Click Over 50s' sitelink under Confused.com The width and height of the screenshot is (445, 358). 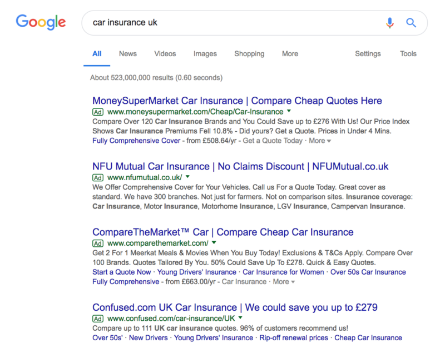pos(107,338)
